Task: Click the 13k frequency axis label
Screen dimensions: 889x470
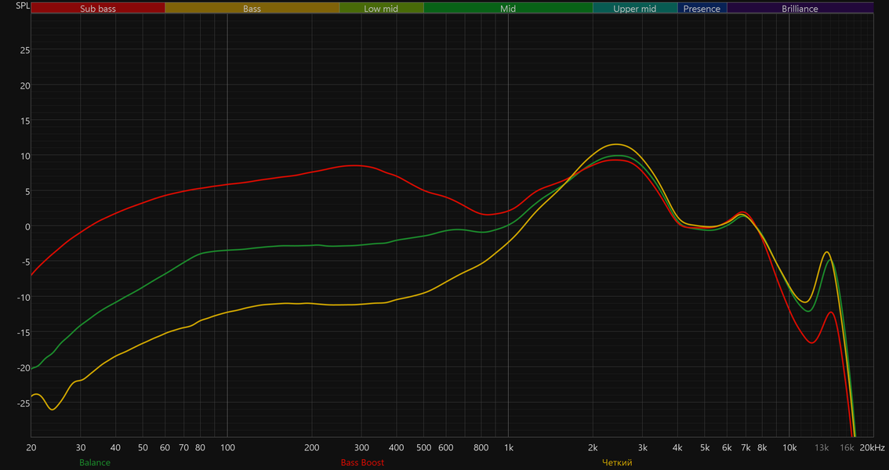Action: (822, 448)
